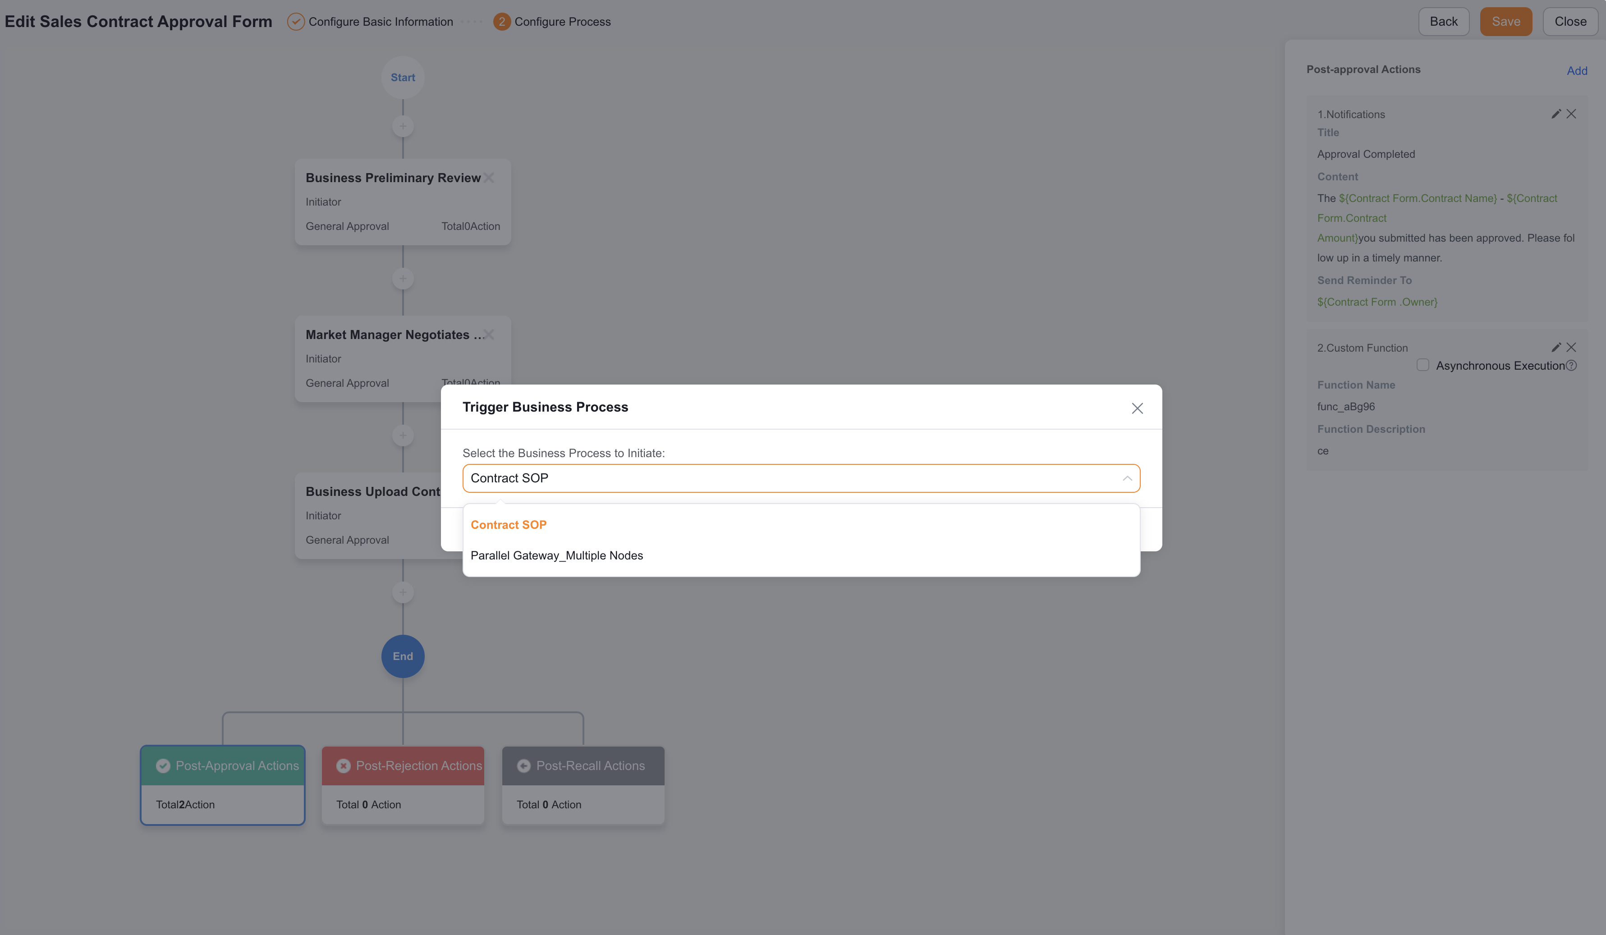Open the Post-Recall Actions card

[x=583, y=785]
